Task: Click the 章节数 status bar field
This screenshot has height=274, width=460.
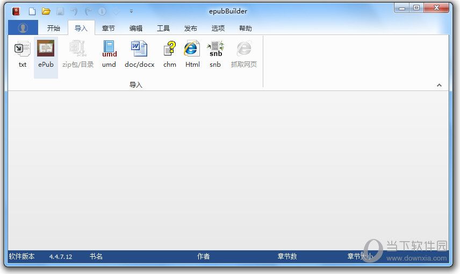Action: [287, 256]
